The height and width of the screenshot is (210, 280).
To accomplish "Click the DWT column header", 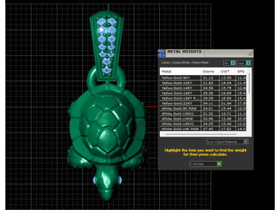I will [227, 71].
